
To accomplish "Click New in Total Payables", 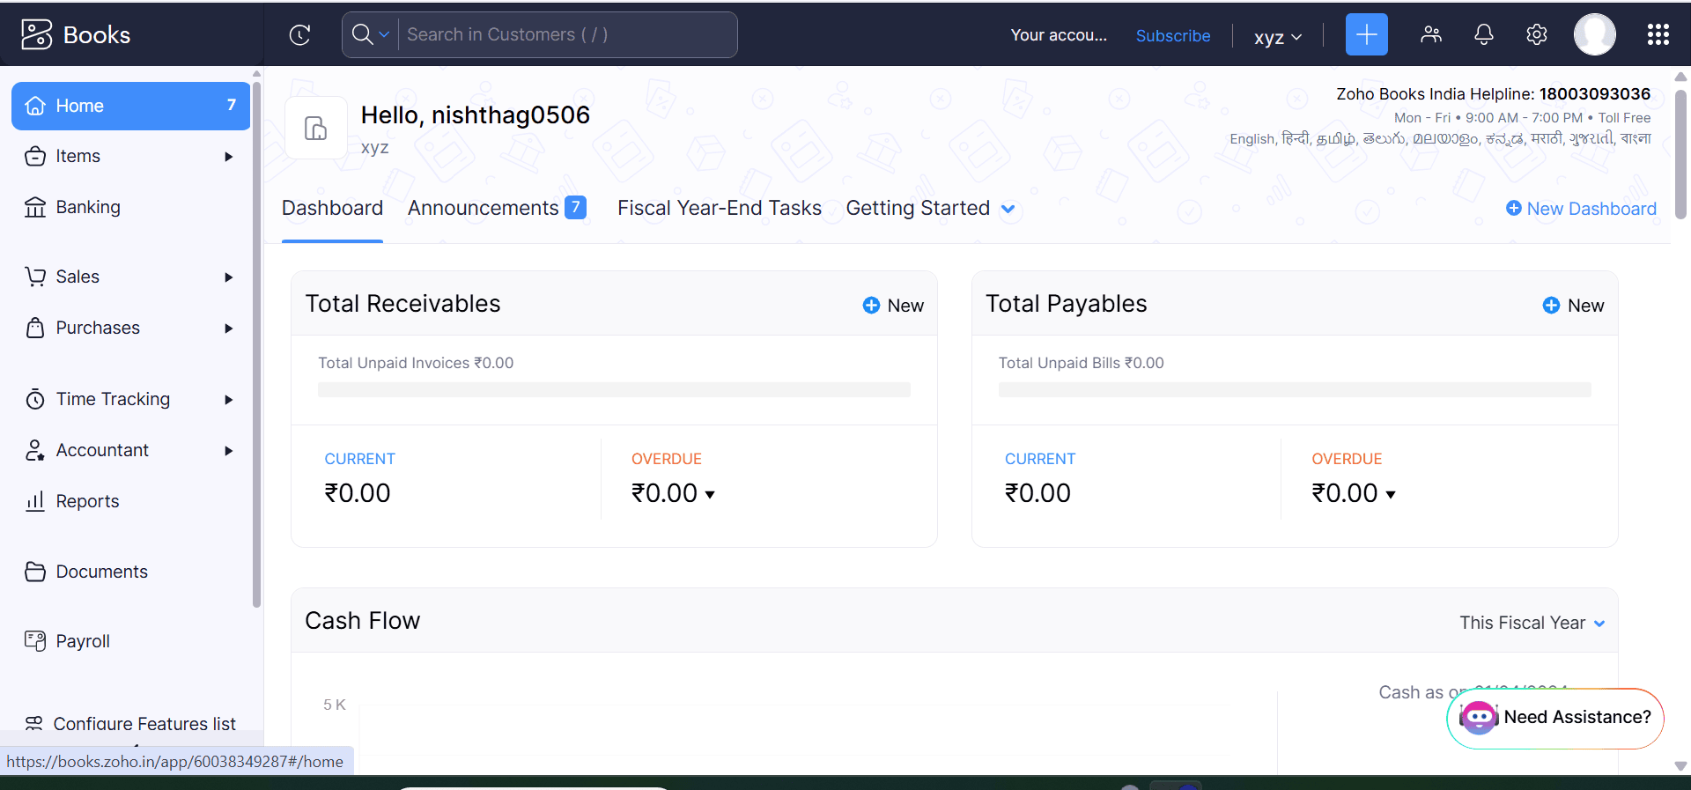I will [x=1573, y=305].
